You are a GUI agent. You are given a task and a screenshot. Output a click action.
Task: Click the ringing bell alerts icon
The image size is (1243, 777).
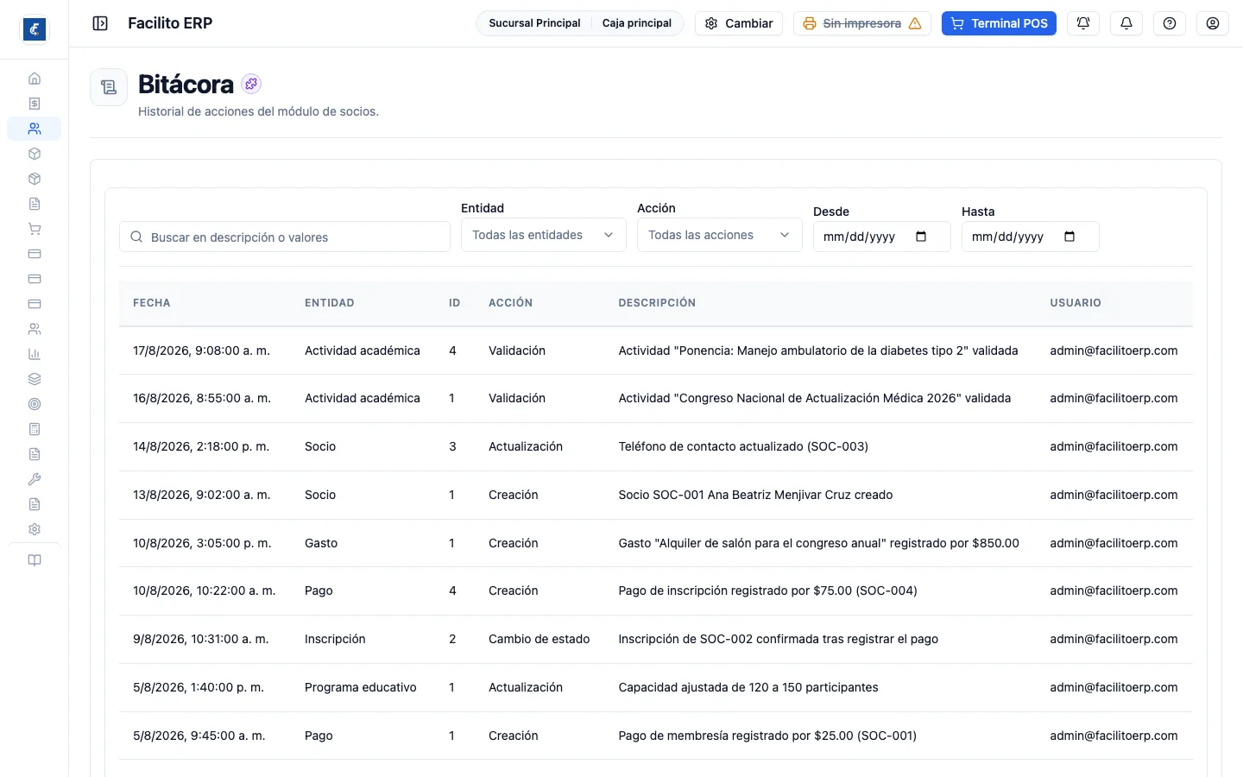tap(1083, 23)
